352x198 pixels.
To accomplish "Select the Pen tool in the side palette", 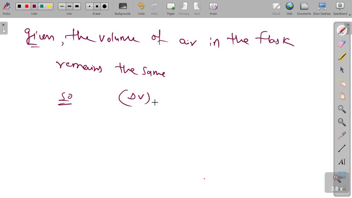I will pos(342,30).
